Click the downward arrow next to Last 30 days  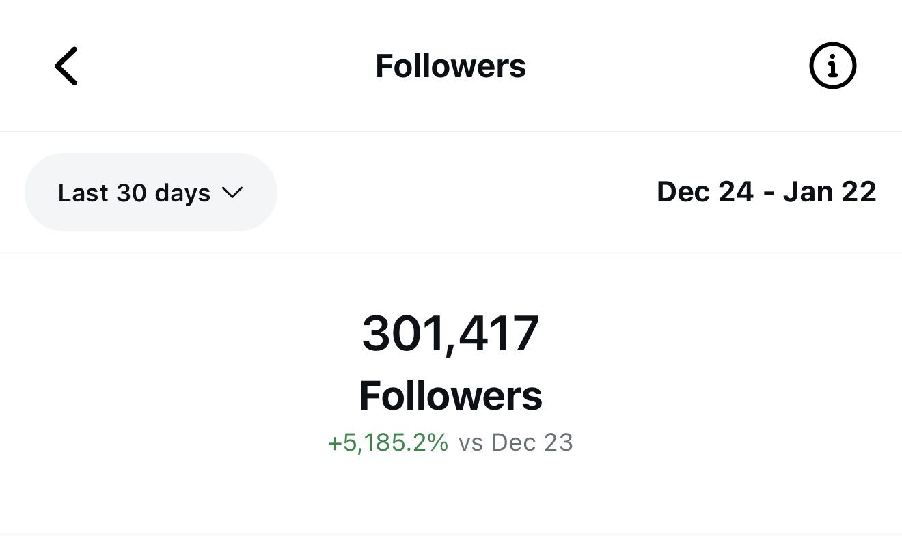click(232, 193)
